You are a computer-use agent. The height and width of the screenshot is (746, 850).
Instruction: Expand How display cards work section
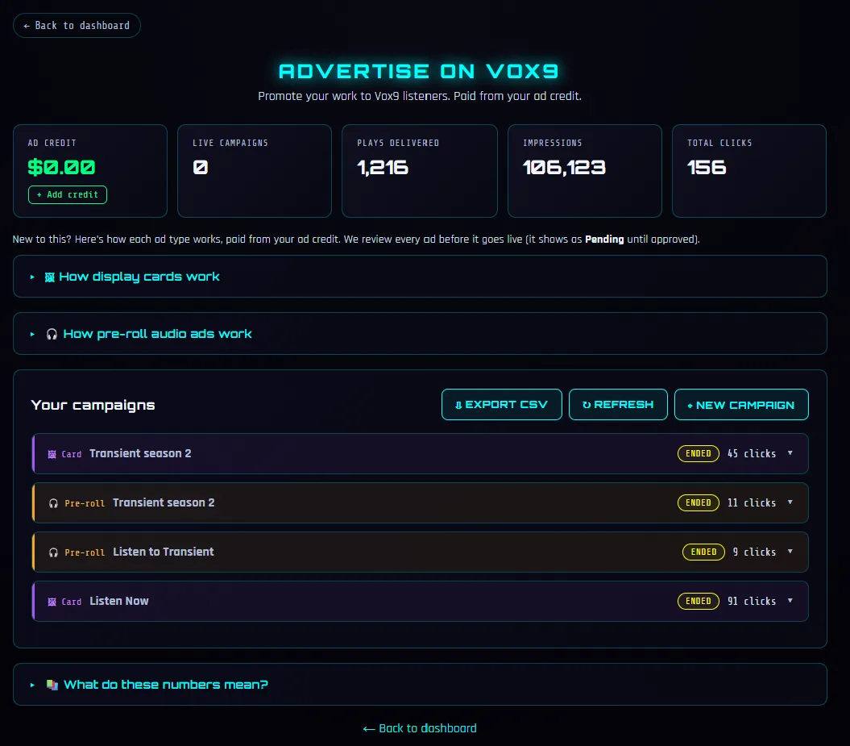click(420, 277)
